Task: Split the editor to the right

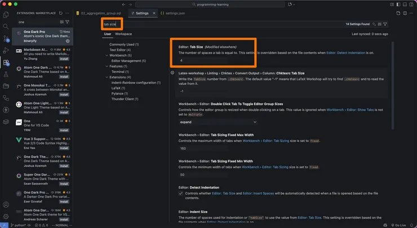Action: (x=405, y=13)
